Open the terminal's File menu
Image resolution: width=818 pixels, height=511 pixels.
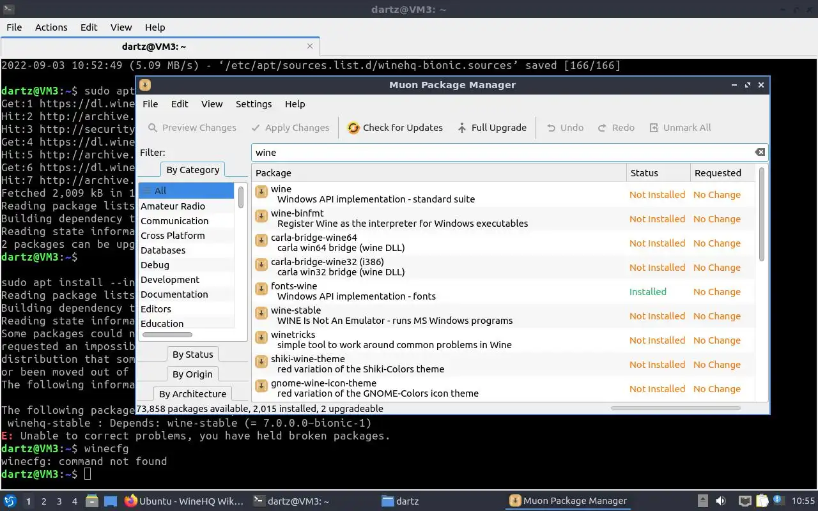pyautogui.click(x=14, y=27)
